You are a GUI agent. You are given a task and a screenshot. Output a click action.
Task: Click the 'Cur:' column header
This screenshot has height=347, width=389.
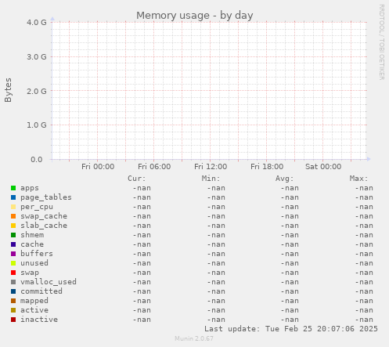137,179
